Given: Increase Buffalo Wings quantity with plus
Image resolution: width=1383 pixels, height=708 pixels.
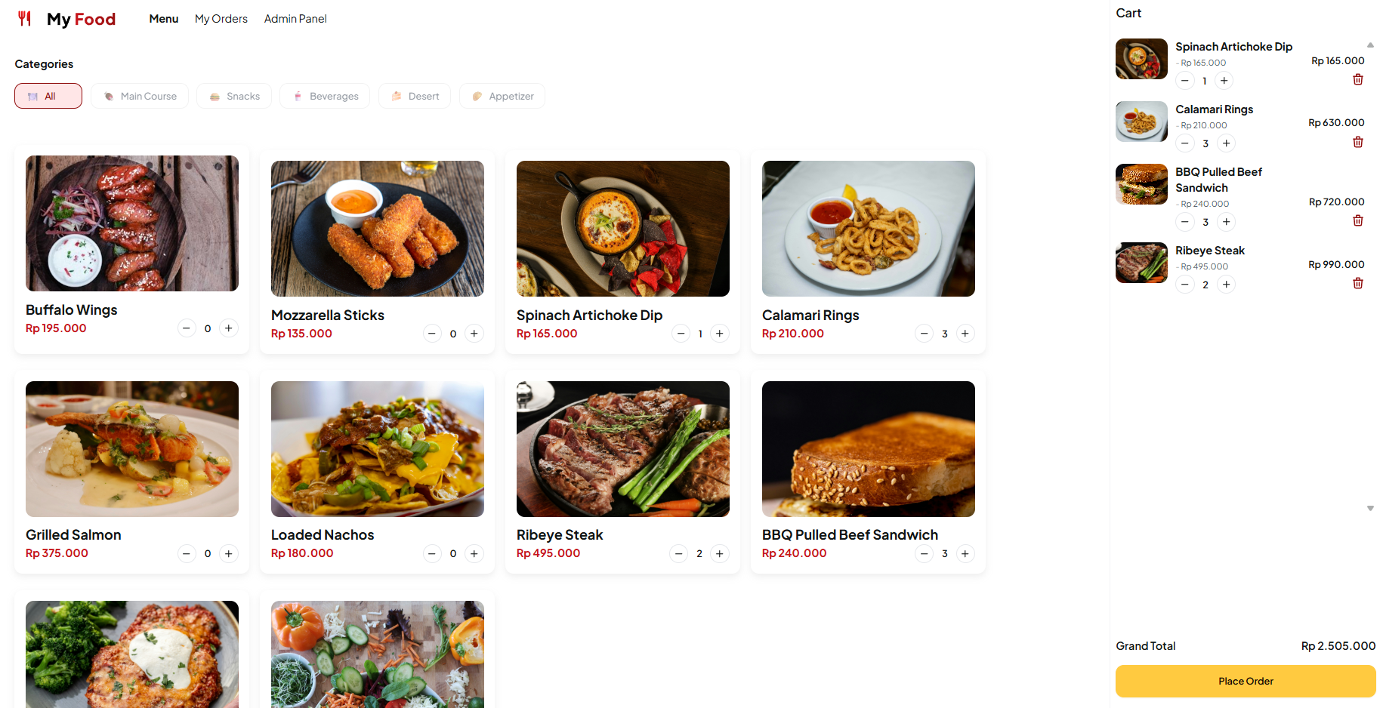Looking at the screenshot, I should (x=229, y=328).
